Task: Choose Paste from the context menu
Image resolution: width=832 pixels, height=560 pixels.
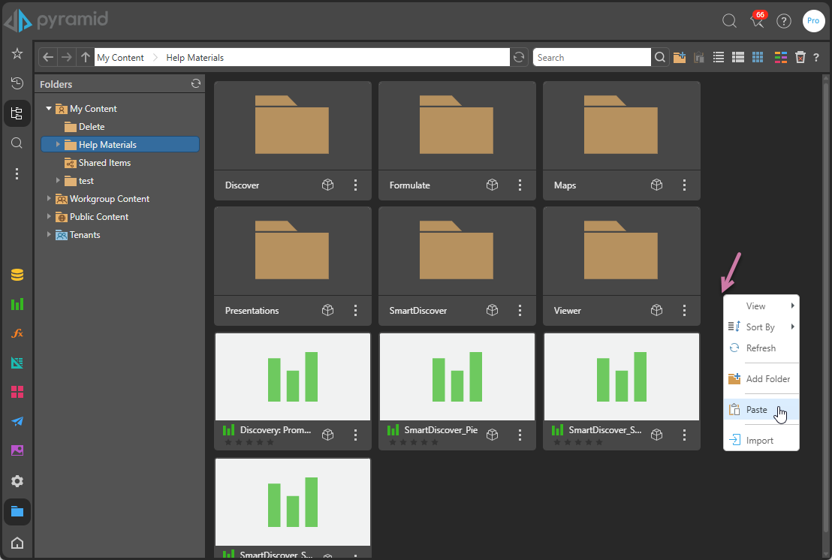Action: [x=757, y=410]
